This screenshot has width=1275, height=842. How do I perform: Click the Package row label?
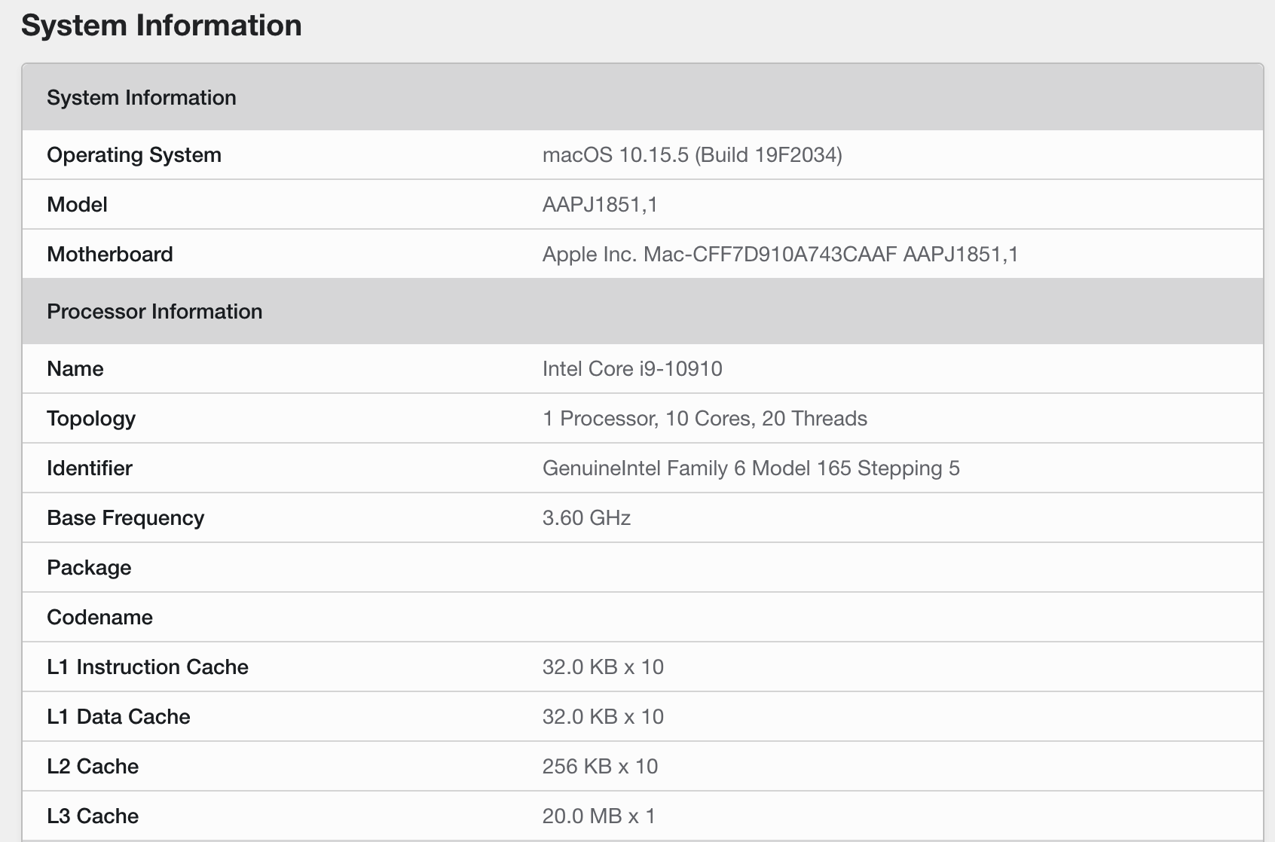pyautogui.click(x=89, y=568)
